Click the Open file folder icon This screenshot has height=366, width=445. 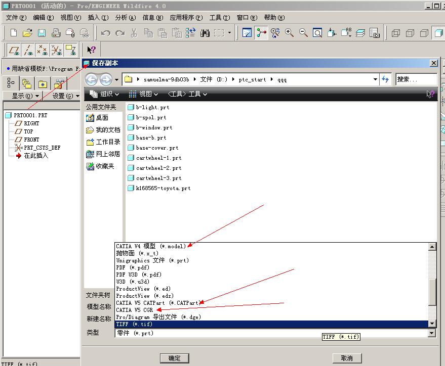point(27,33)
